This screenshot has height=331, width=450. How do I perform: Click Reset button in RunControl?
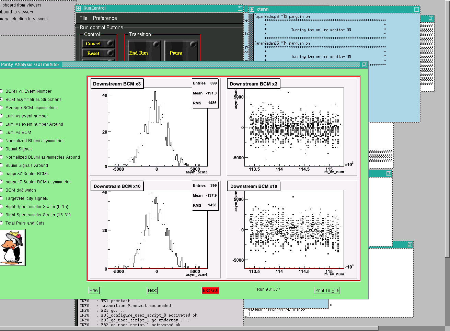(x=98, y=53)
